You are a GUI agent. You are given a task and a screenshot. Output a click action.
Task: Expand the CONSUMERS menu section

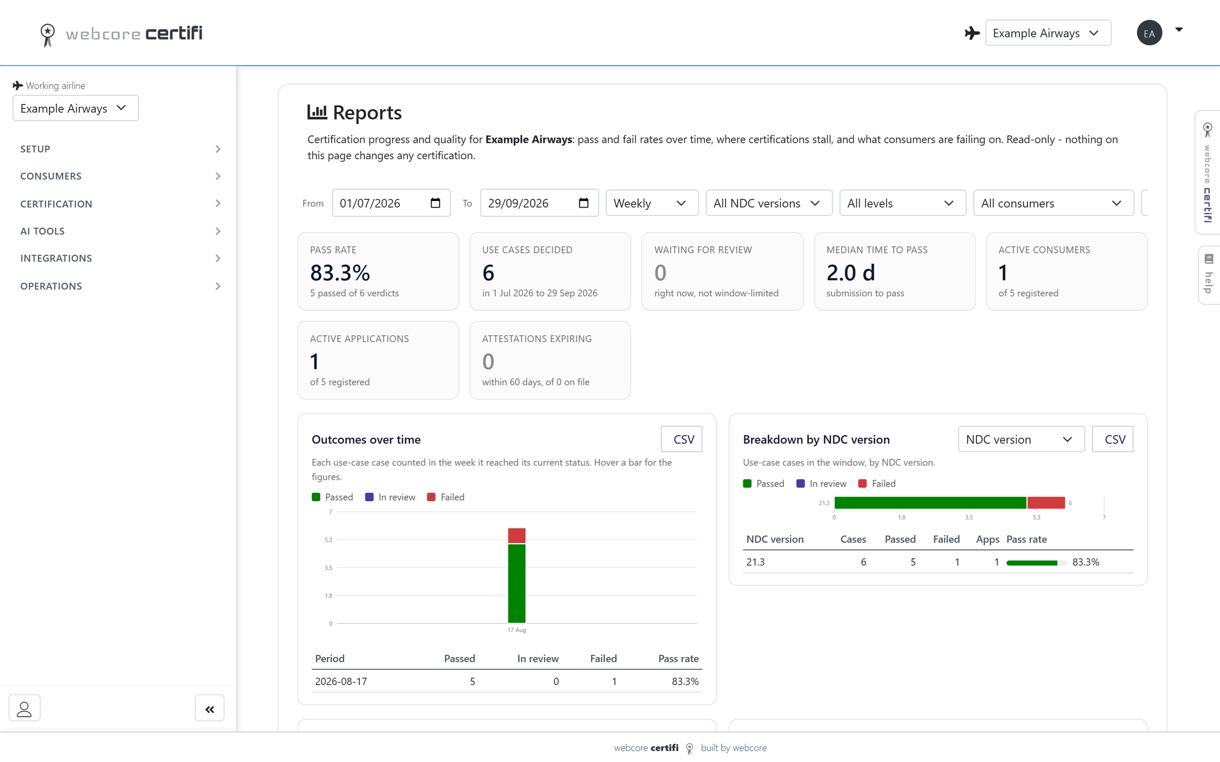[x=120, y=176]
